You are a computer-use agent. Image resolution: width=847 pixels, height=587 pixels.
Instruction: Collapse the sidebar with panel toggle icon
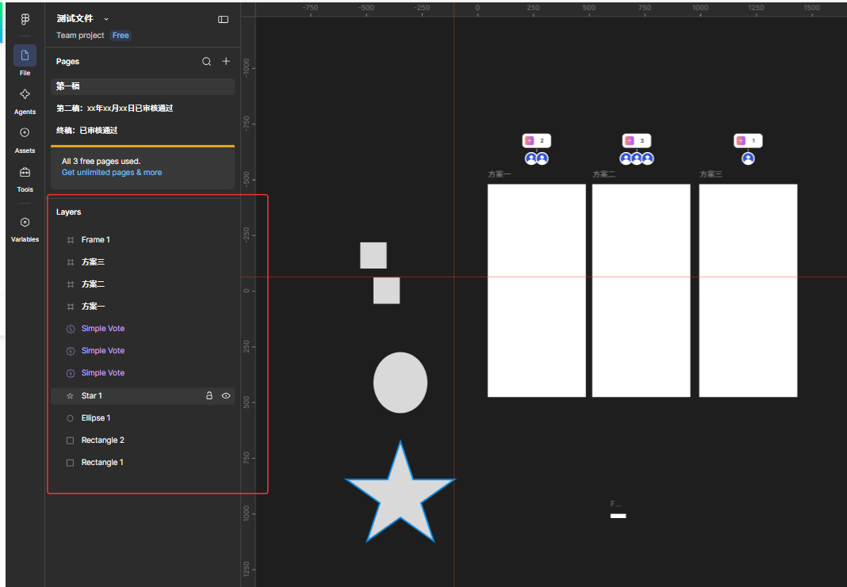click(x=223, y=20)
